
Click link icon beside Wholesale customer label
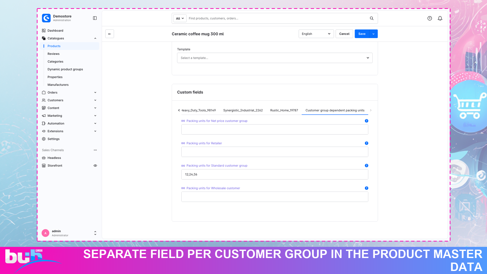[183, 188]
